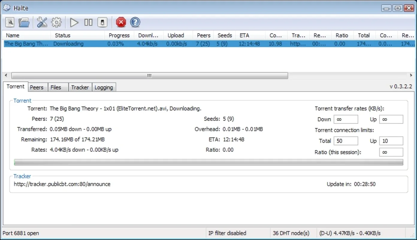This screenshot has width=417, height=240.
Task: Click the Total connection limit field
Action: (x=346, y=141)
